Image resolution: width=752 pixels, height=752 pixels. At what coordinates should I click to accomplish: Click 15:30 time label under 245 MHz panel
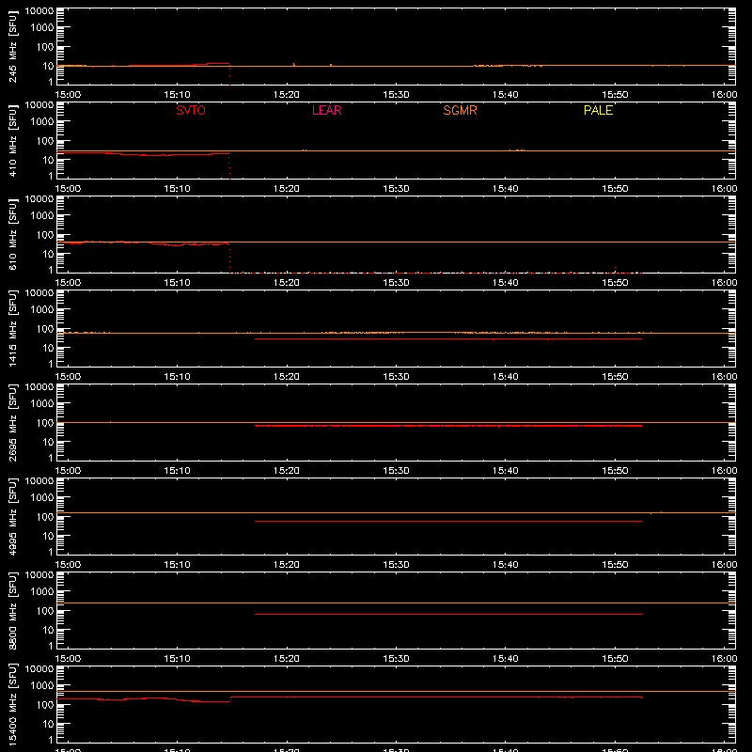[396, 95]
